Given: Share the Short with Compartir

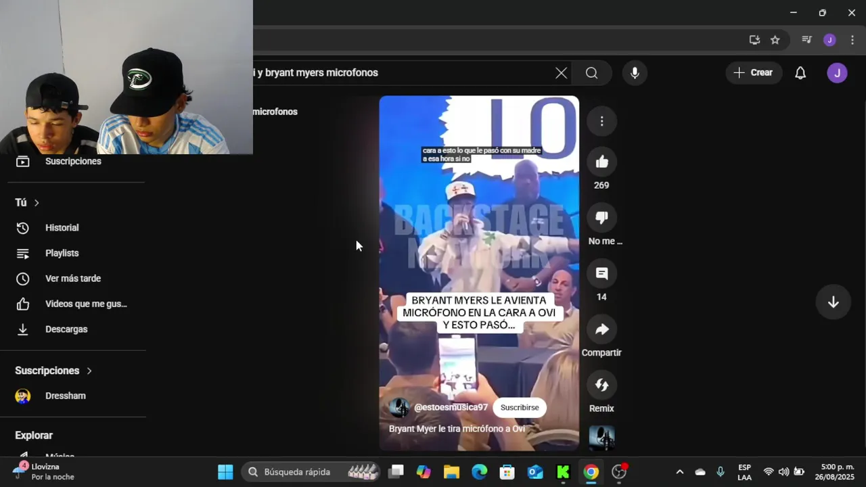Looking at the screenshot, I should click(601, 329).
